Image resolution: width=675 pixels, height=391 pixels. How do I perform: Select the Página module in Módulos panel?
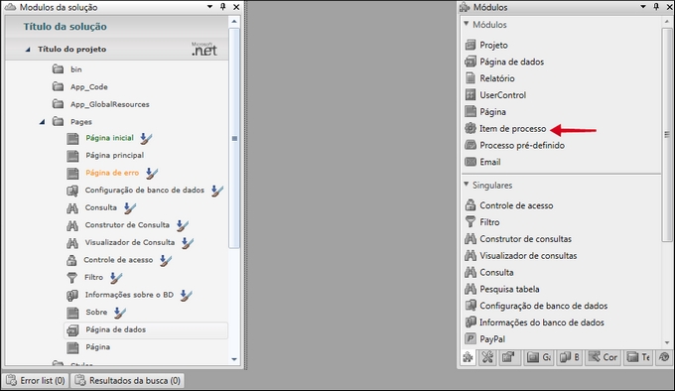pos(485,112)
